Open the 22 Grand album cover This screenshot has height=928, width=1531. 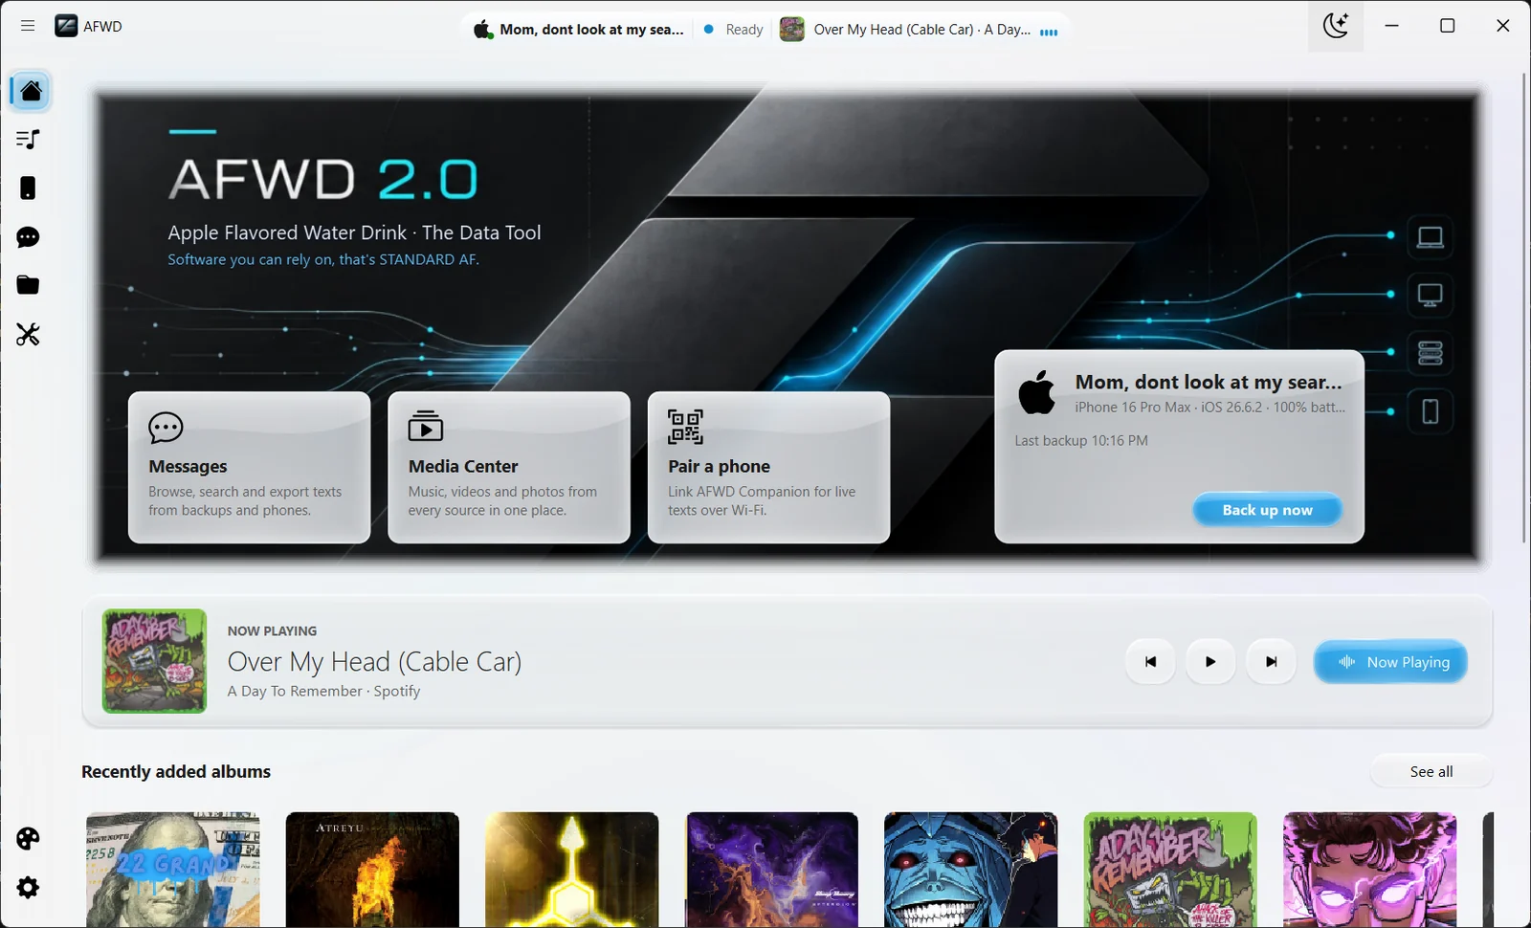click(x=172, y=870)
